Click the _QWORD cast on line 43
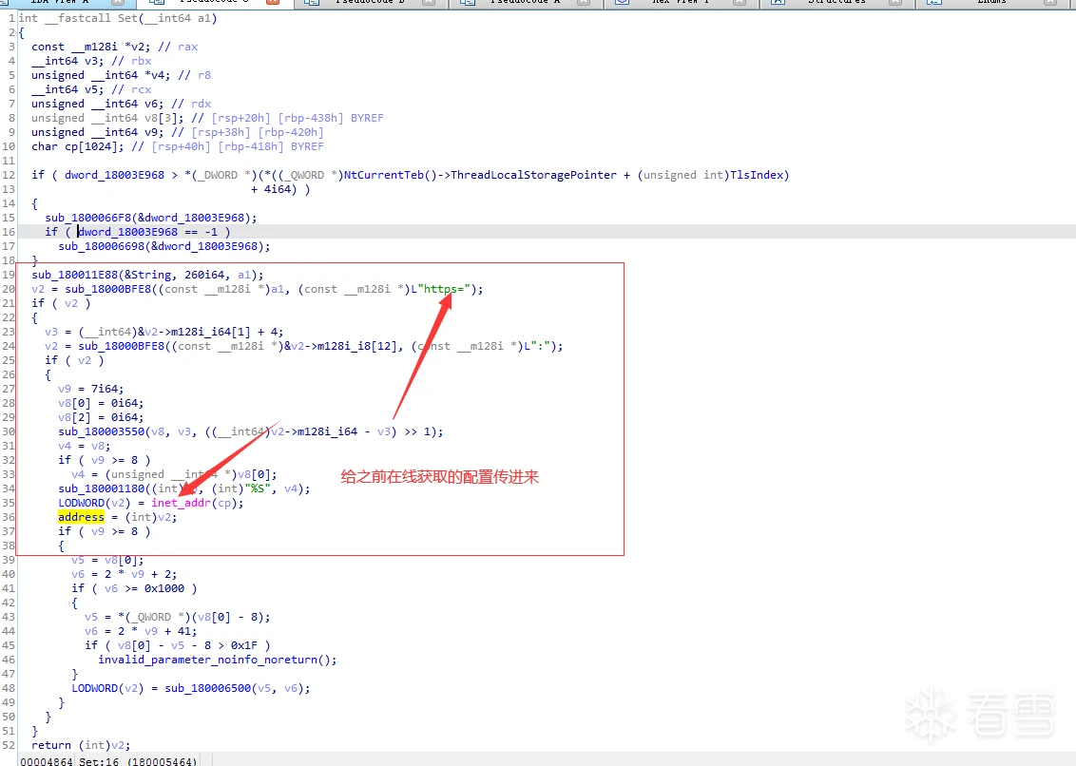Screen dimensions: 1076x766 [151, 617]
